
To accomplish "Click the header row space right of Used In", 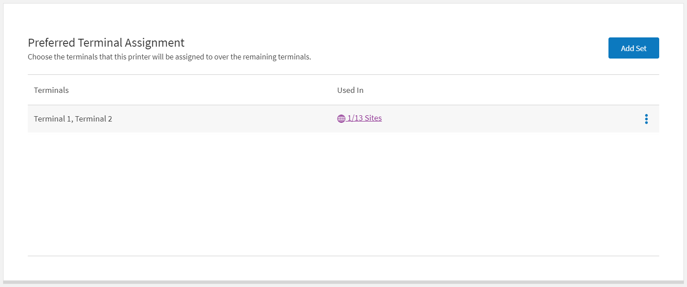I will point(507,90).
